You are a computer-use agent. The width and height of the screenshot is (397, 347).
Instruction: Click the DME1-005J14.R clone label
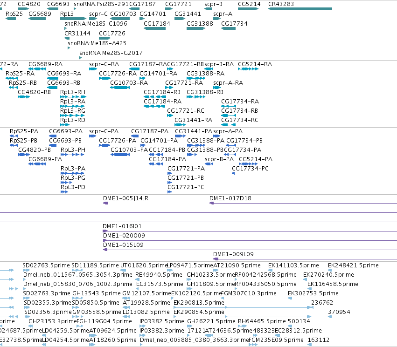[125, 198]
